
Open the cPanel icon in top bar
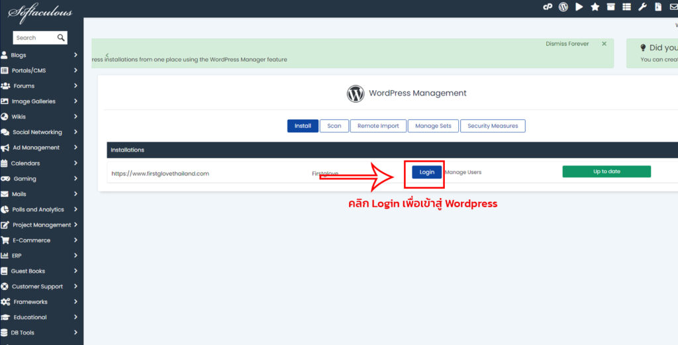coord(548,7)
